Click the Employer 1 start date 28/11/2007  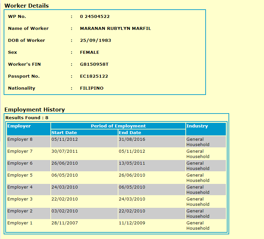[x=65, y=223]
